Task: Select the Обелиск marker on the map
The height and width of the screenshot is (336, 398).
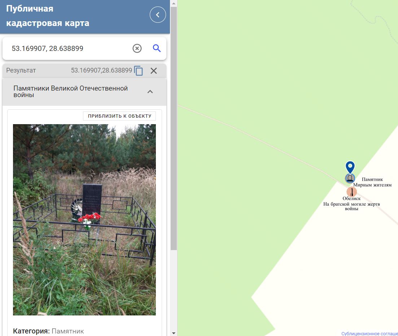Action: click(351, 192)
